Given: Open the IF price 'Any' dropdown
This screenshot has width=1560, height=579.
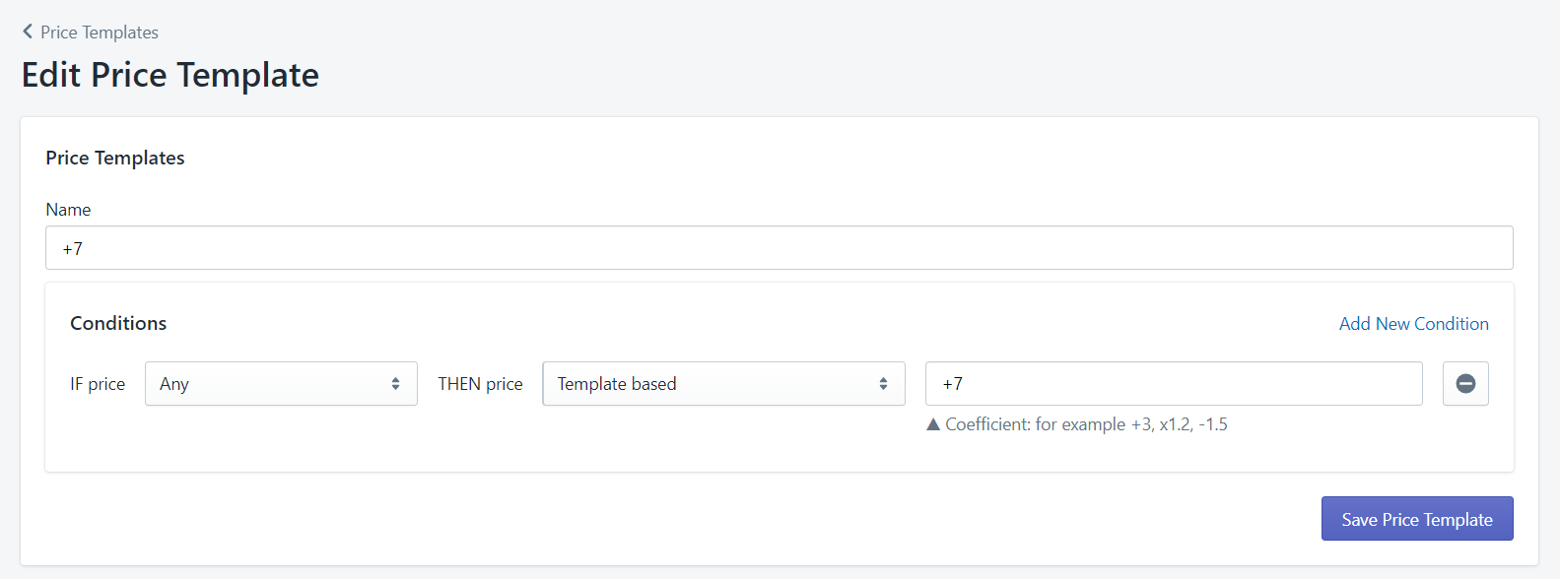Looking at the screenshot, I should click(x=281, y=384).
